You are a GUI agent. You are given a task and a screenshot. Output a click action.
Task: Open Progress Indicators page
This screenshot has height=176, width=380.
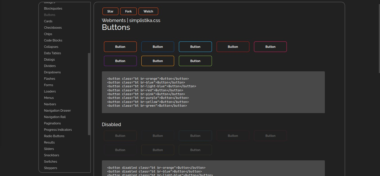[58, 130]
